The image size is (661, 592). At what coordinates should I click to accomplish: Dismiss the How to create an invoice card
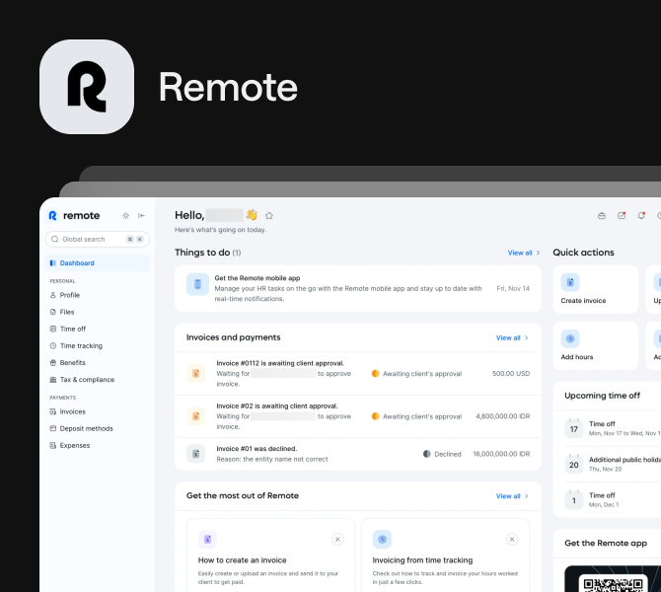[337, 540]
